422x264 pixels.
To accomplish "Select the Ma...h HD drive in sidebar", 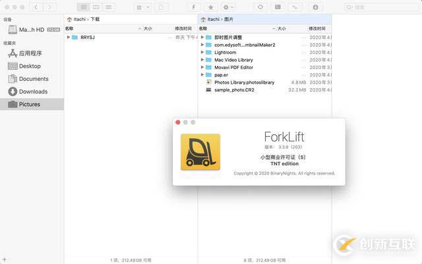I will click(32, 30).
